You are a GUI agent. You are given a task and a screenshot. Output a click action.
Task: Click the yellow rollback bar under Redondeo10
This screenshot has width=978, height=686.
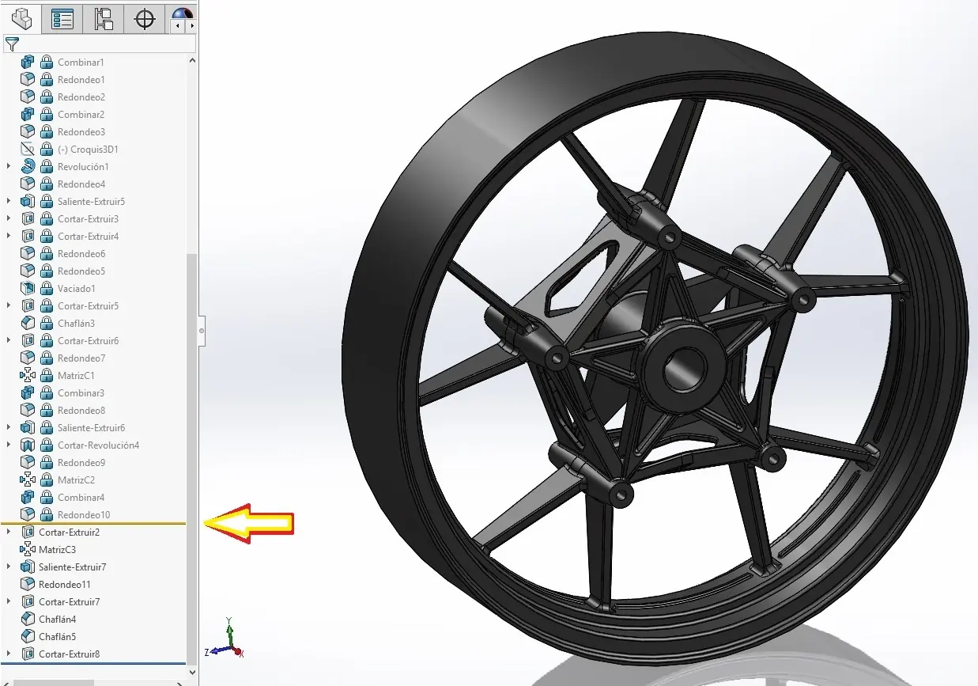coord(95,523)
